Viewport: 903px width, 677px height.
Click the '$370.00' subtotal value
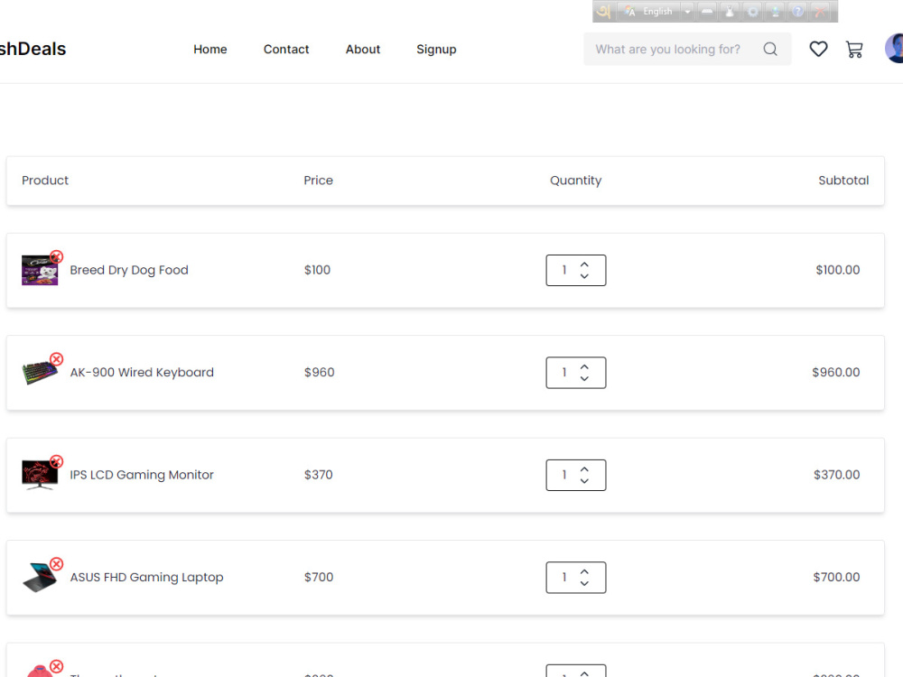click(x=837, y=475)
